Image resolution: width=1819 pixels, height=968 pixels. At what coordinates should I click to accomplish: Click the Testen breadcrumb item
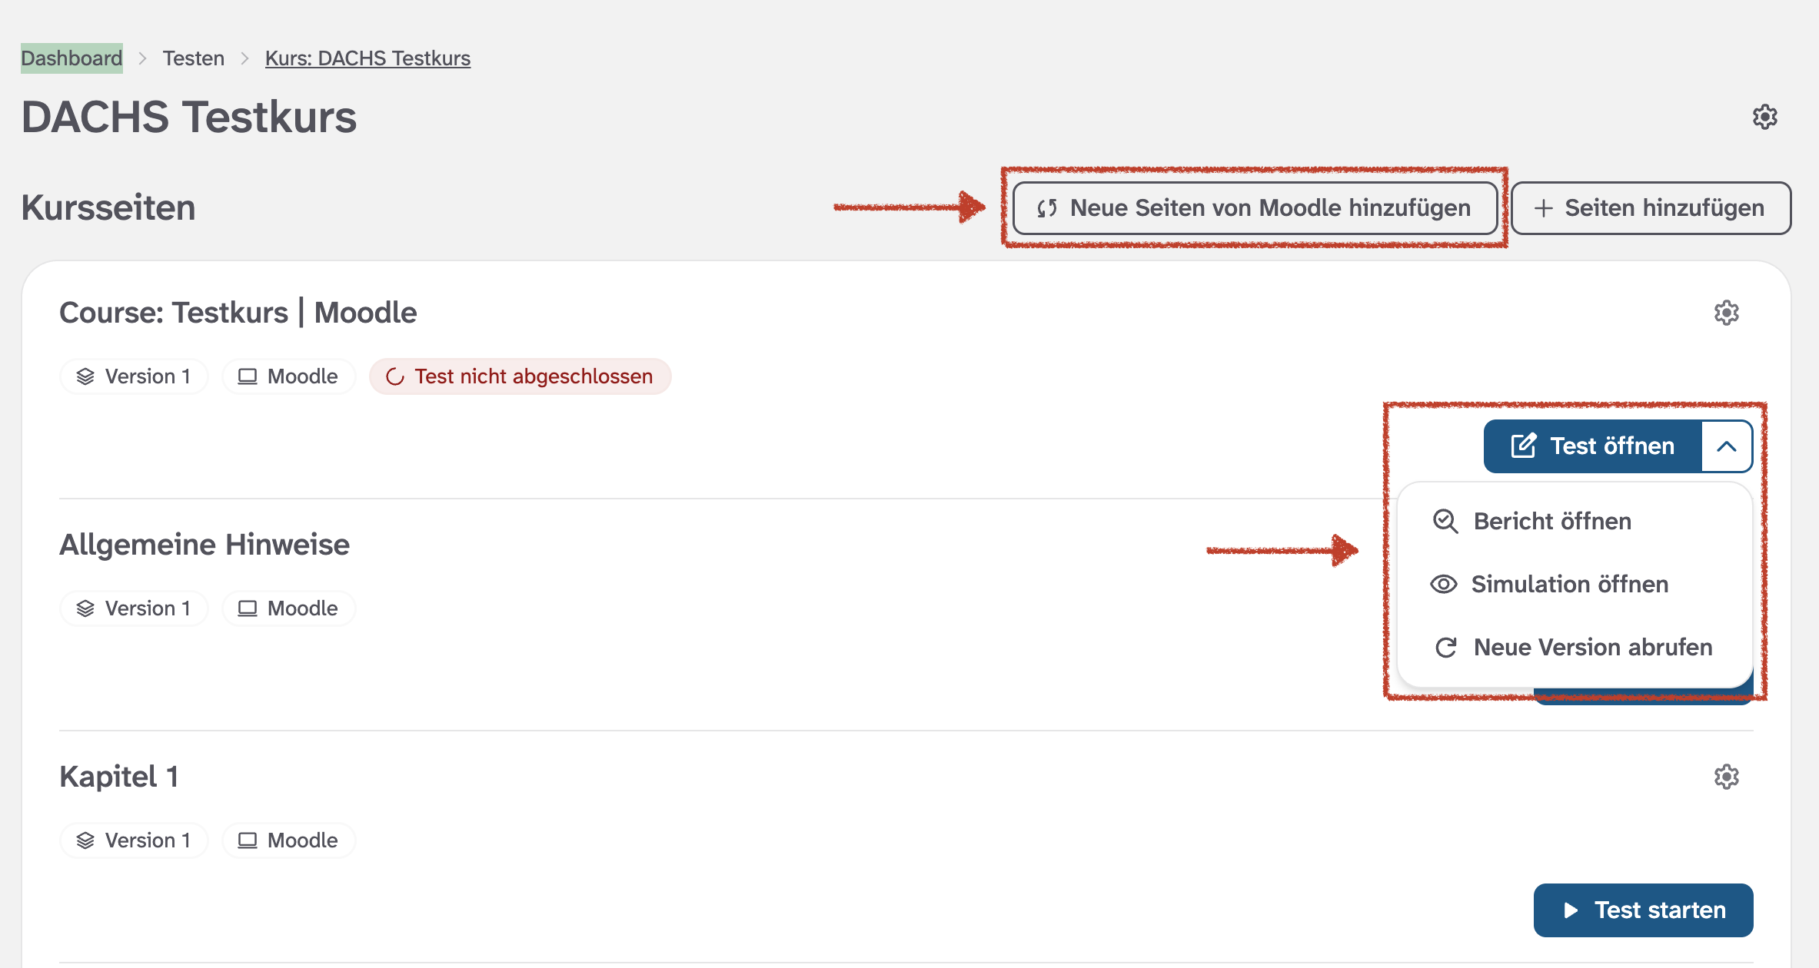tap(193, 58)
